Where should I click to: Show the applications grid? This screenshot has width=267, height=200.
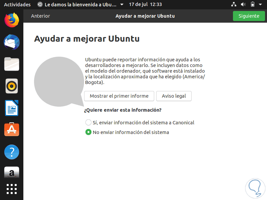pyautogui.click(x=12, y=189)
